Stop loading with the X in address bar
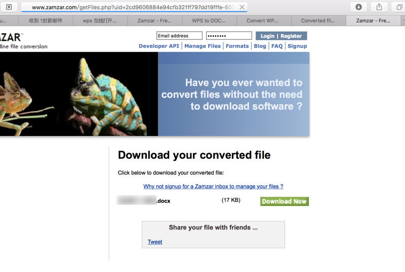This screenshot has height=272, width=405. coord(242,7)
